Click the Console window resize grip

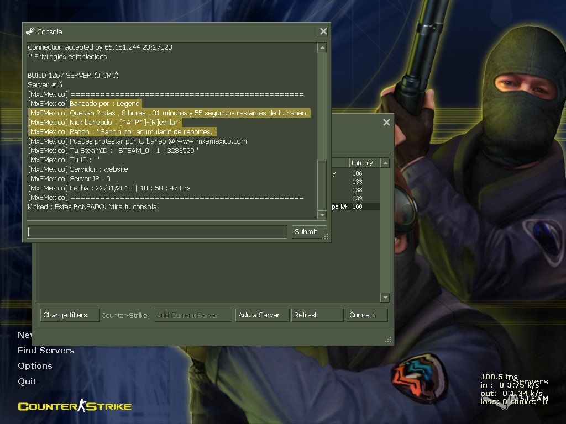(325, 236)
